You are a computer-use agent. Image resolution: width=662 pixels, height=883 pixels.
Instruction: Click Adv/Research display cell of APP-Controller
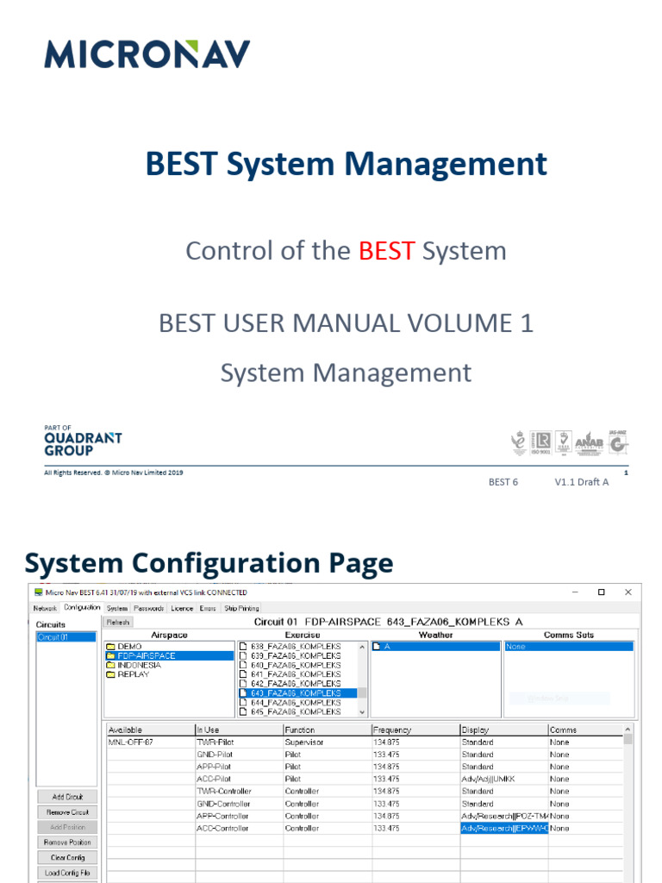coord(504,816)
